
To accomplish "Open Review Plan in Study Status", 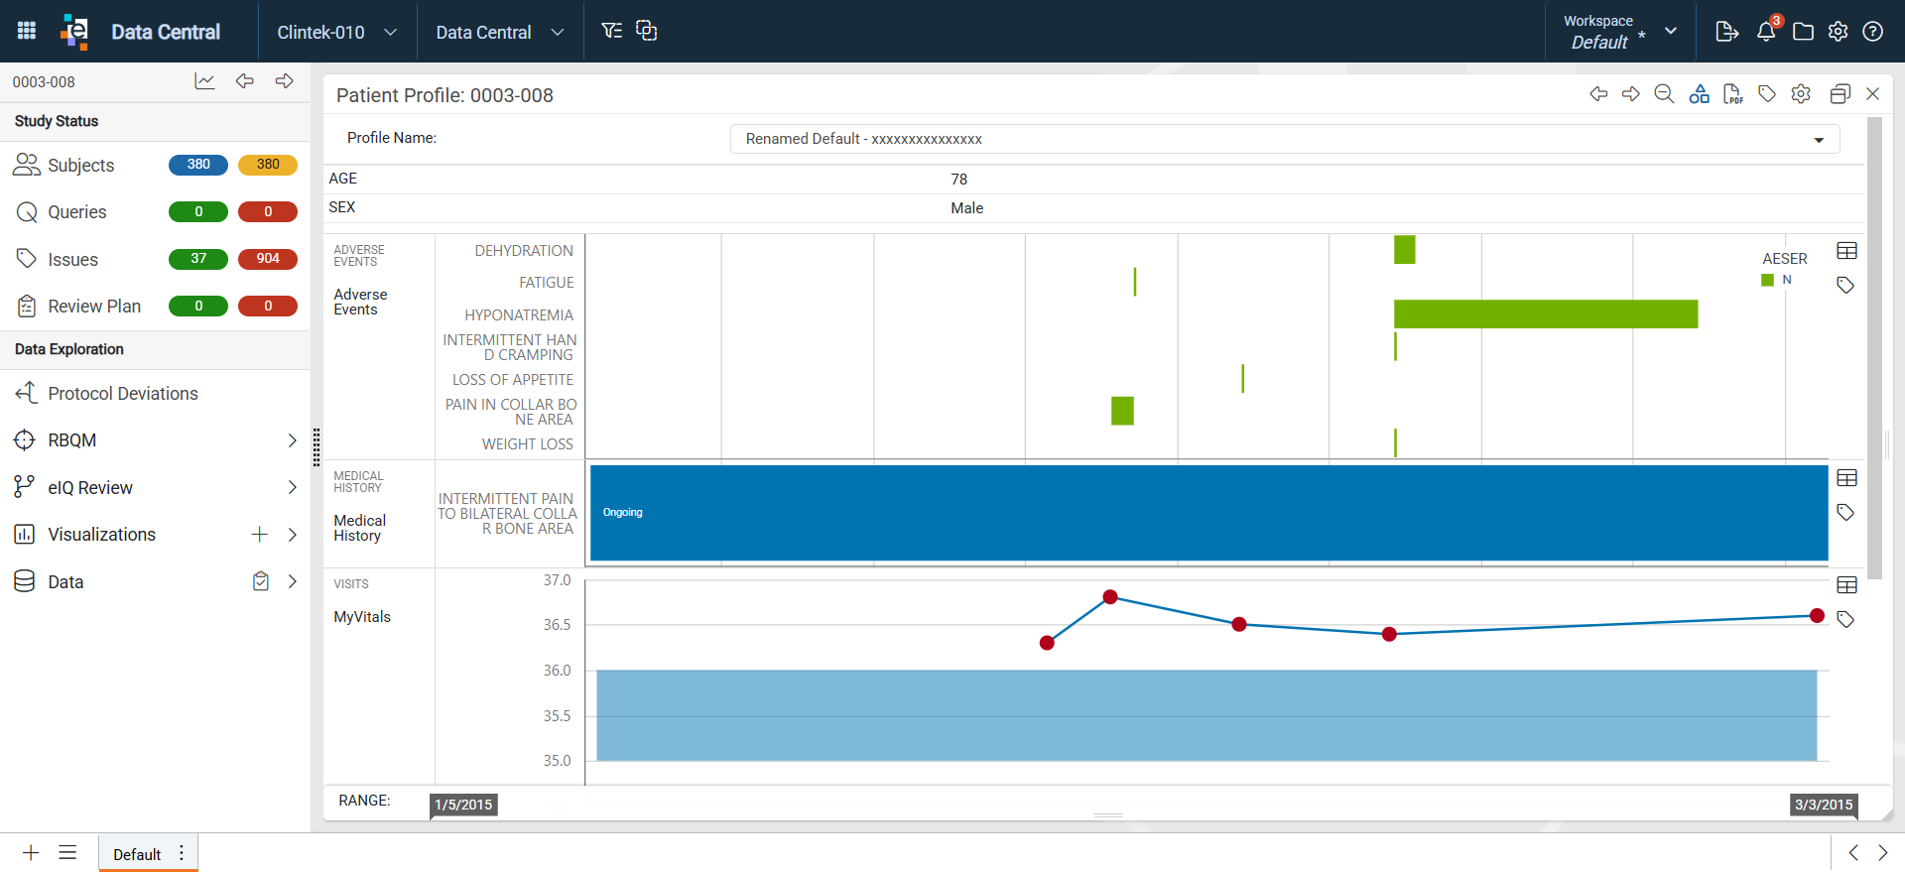I will pos(94,307).
